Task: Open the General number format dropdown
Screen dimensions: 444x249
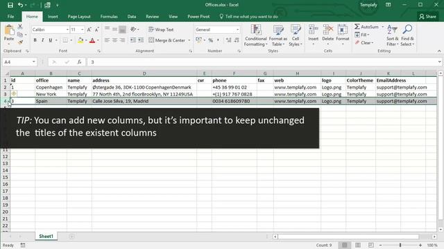Action: click(x=237, y=30)
